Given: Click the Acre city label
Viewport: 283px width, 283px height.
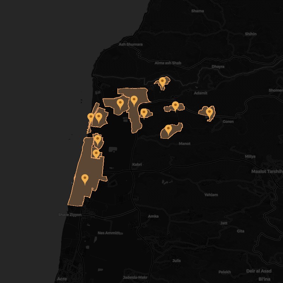Looking at the screenshot, I should (x=62, y=279).
